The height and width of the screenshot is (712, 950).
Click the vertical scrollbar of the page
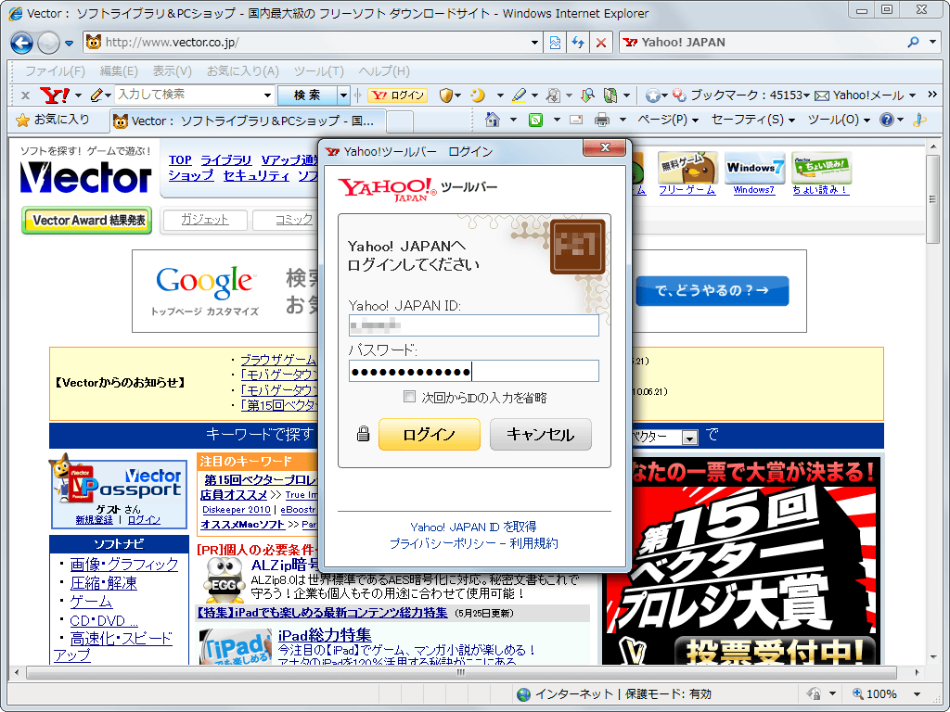pos(933,199)
